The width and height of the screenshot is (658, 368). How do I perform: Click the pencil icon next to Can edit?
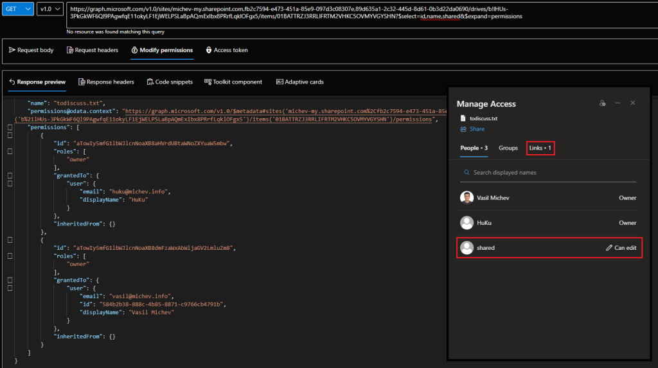609,248
